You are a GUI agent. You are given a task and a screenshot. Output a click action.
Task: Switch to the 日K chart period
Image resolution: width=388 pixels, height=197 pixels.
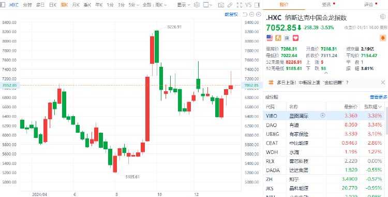53,5
